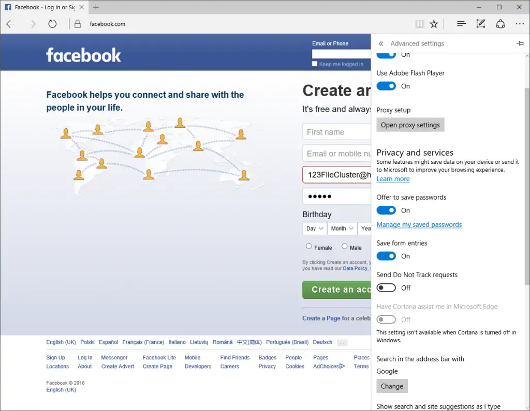The width and height of the screenshot is (530, 411).
Task: Click the padlock site security icon
Action: pyautogui.click(x=78, y=24)
